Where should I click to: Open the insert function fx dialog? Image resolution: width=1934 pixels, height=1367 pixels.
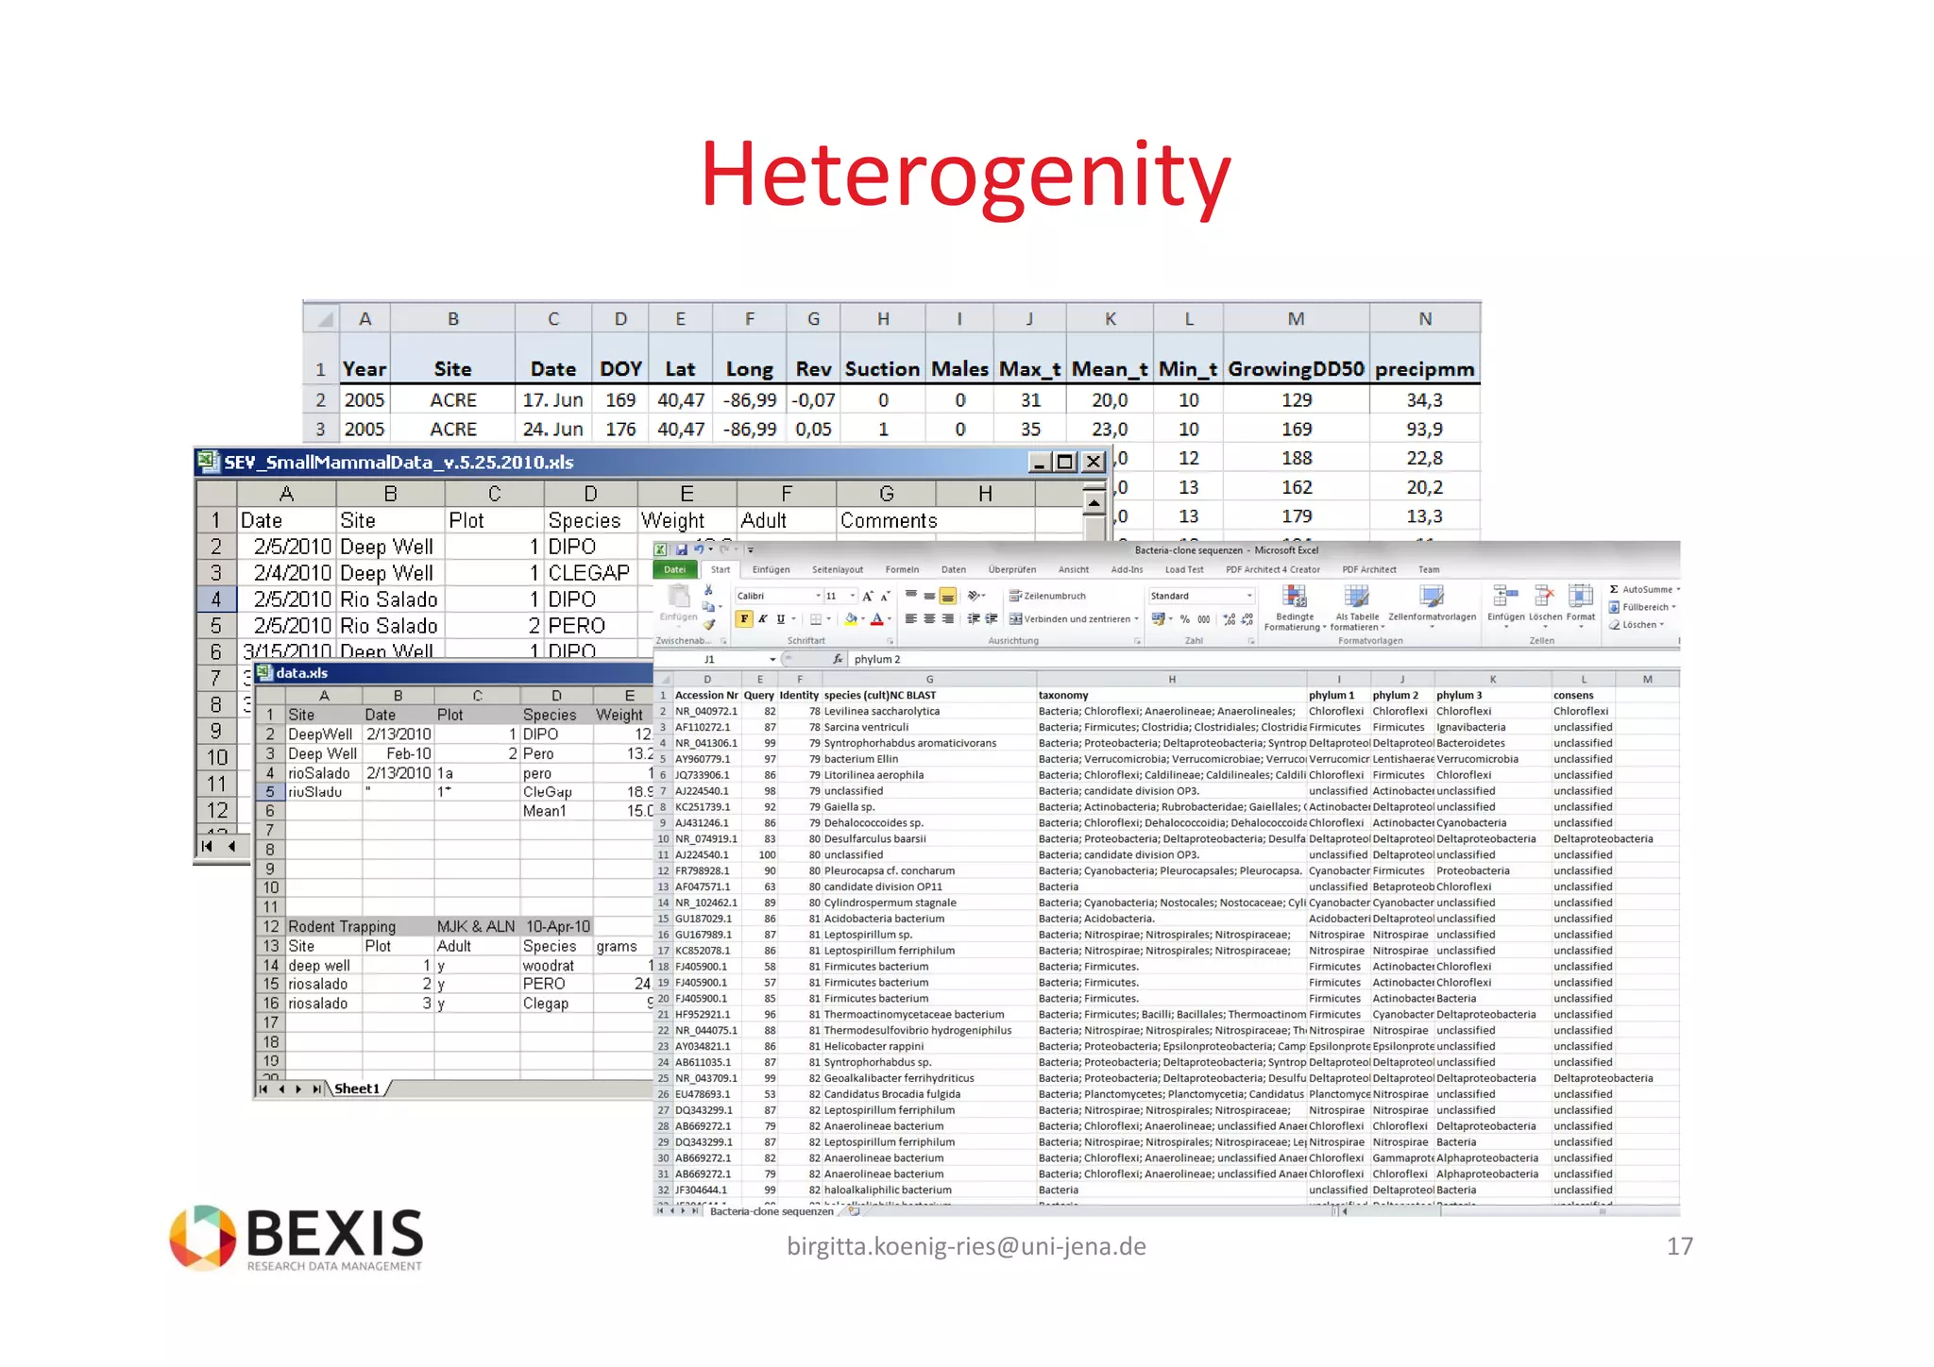[x=838, y=659]
